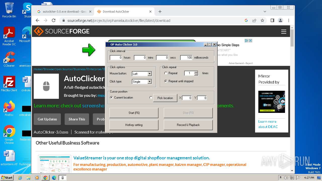Click the ad Report link
The image size is (322, 181).
coord(249,63)
